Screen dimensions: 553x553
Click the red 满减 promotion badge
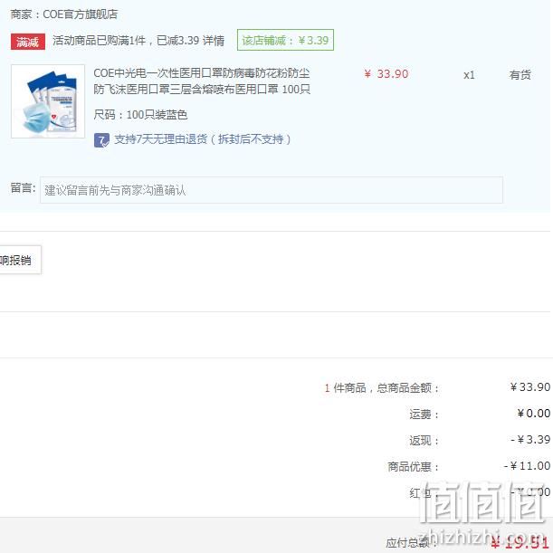(x=28, y=42)
